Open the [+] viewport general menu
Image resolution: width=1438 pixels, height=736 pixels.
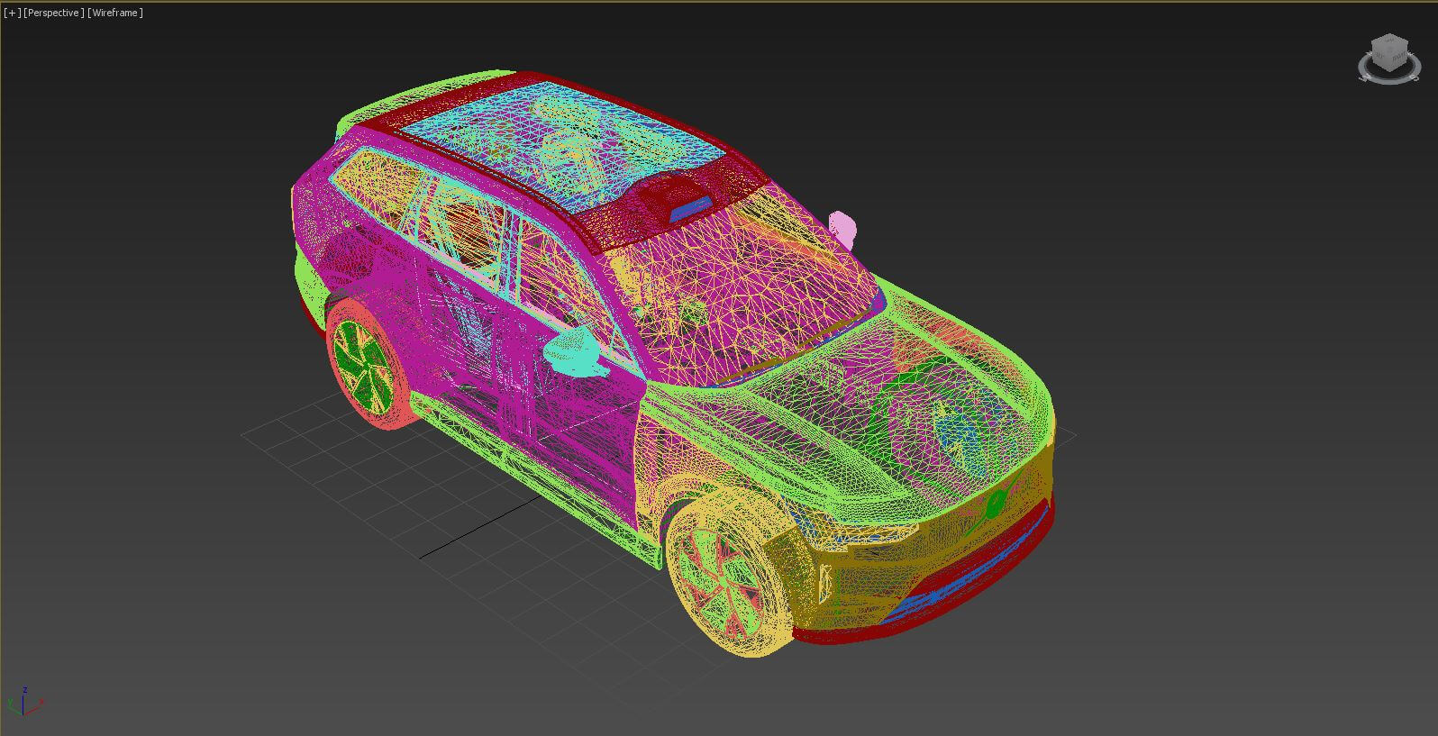13,13
